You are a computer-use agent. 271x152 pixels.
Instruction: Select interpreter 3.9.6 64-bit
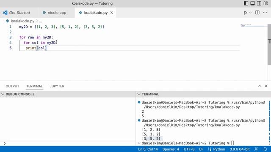point(240,149)
